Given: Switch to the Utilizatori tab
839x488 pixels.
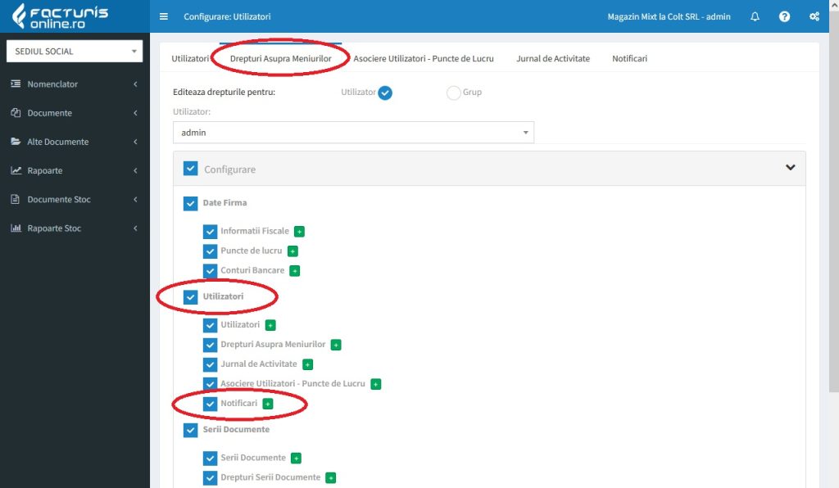Looking at the screenshot, I should [x=190, y=58].
